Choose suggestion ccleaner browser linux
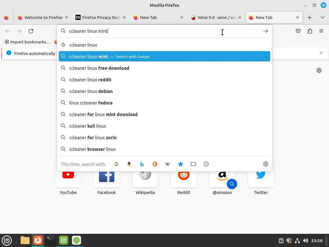This screenshot has width=329, height=247. click(x=164, y=149)
